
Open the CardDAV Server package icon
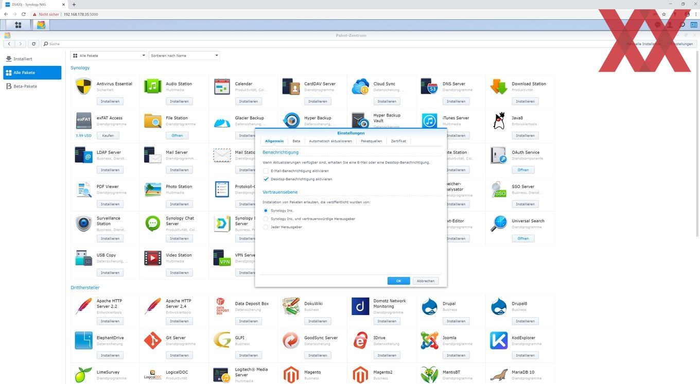tap(291, 86)
